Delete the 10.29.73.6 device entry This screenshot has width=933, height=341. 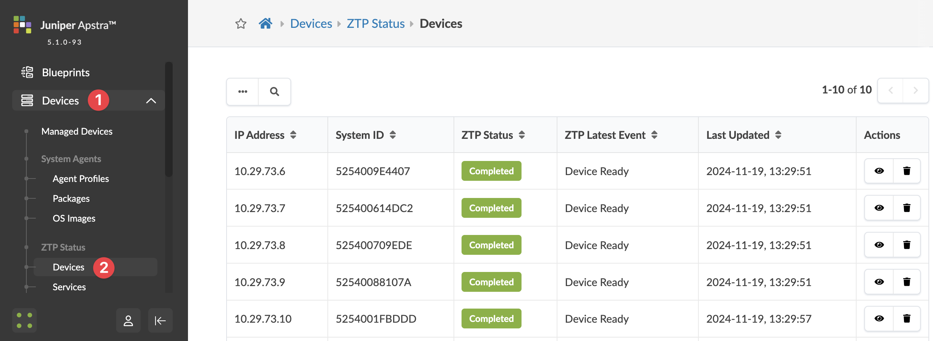point(907,171)
